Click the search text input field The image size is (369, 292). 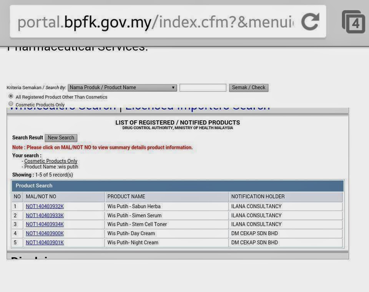[x=203, y=88]
